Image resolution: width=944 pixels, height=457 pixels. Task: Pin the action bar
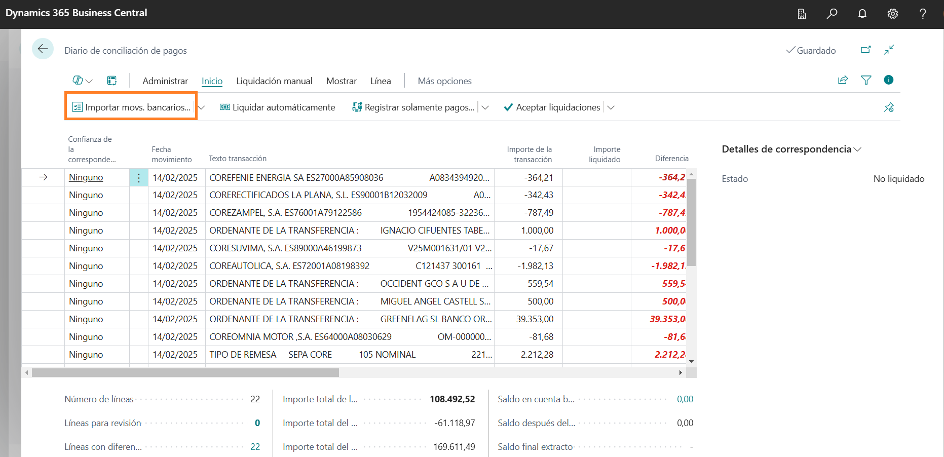tap(889, 107)
